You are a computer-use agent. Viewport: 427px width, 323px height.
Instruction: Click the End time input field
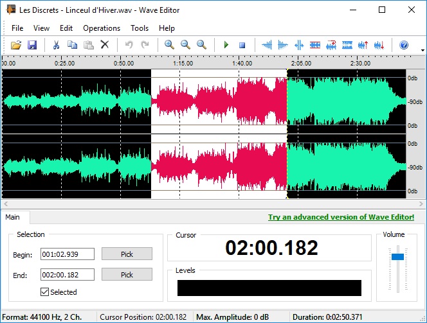(68, 275)
